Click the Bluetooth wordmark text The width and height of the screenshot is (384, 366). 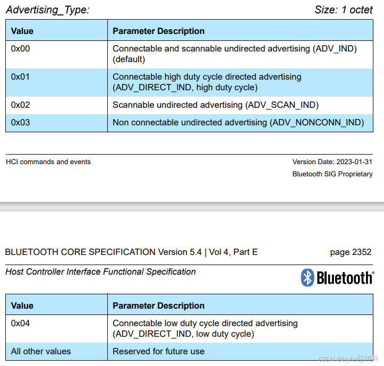(345, 278)
